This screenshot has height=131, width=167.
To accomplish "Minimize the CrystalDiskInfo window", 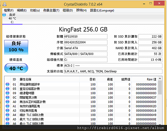I will [144, 4].
